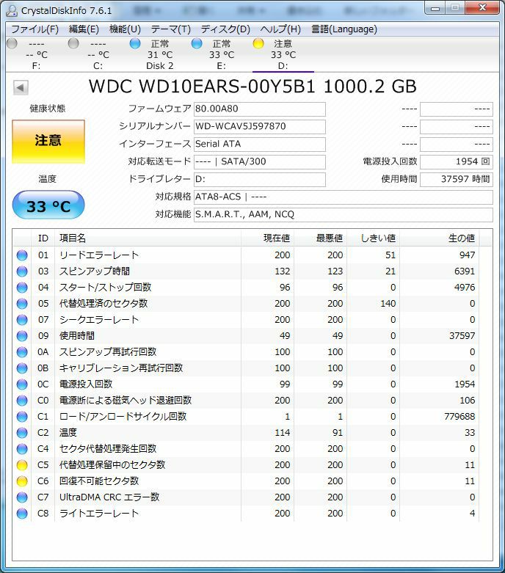Click raw value 106 in row C0
The image size is (505, 573).
coord(468,400)
